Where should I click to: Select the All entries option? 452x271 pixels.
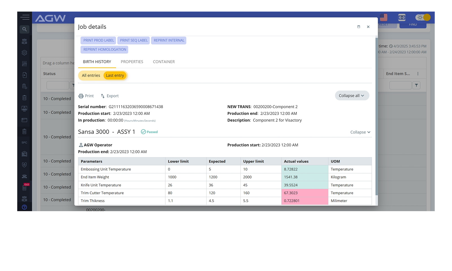click(91, 75)
